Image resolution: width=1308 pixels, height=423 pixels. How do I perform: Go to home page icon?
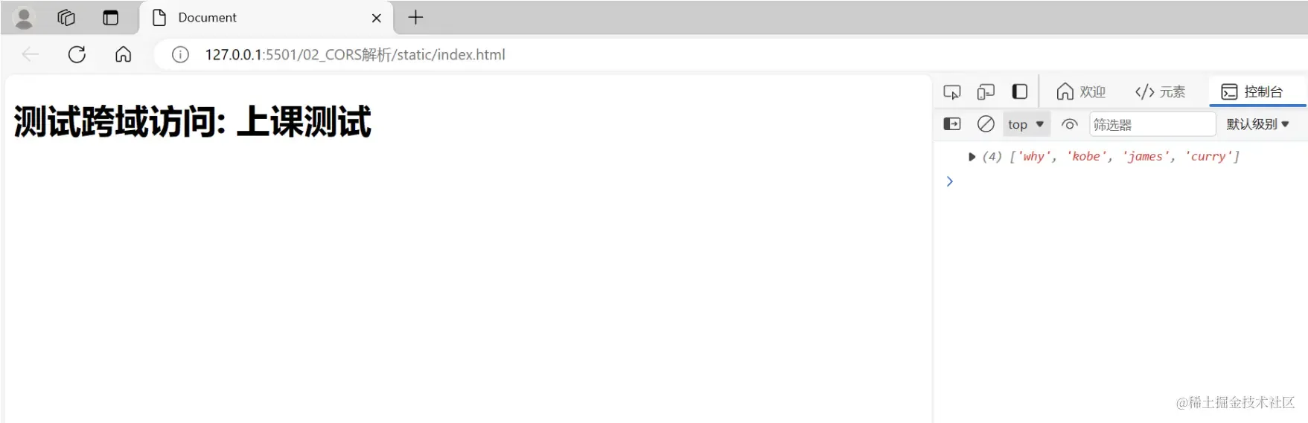tap(123, 54)
